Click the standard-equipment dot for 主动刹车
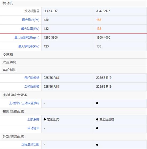 coord(97,103)
